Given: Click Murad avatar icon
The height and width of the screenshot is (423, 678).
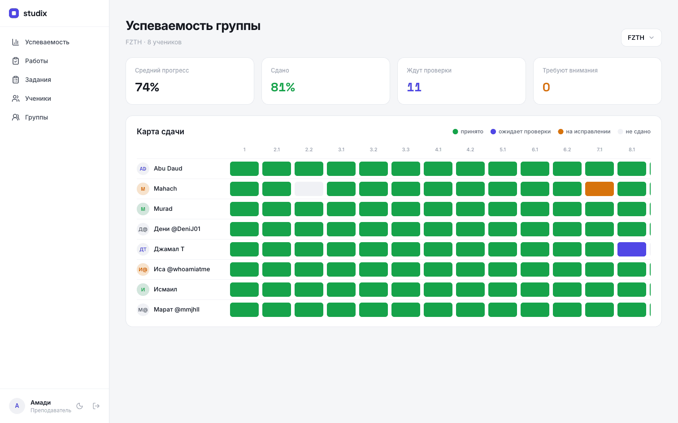Looking at the screenshot, I should [x=143, y=209].
